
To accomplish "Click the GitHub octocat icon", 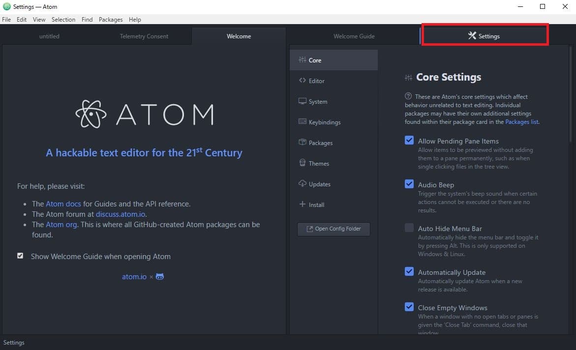I will (x=160, y=277).
